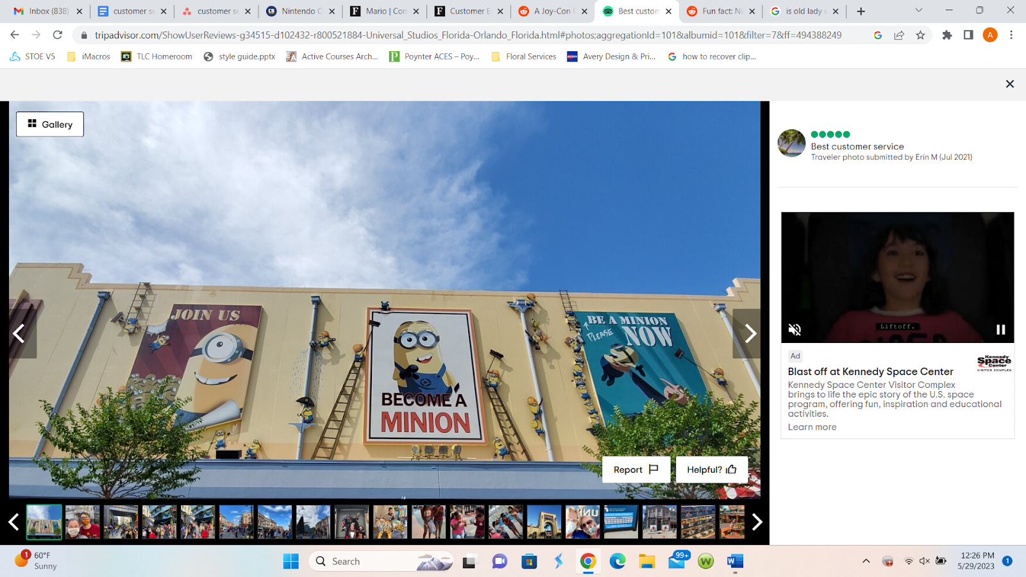Open the share this page icon
The width and height of the screenshot is (1026, 577).
coord(899,35)
